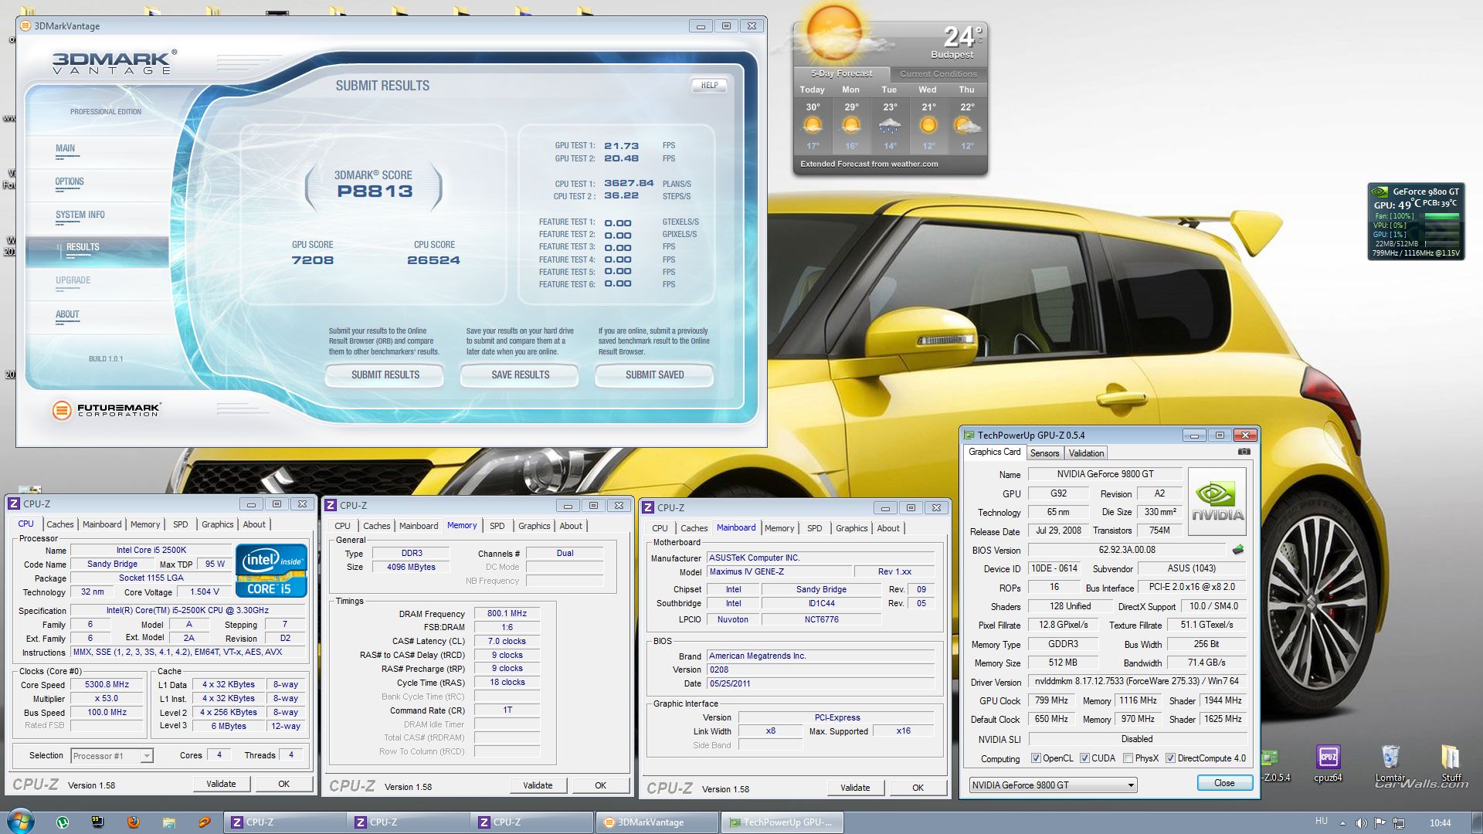The image size is (1483, 834).
Task: Open SYSTEM INFO in 3DMark Vantage menu
Action: (x=80, y=215)
